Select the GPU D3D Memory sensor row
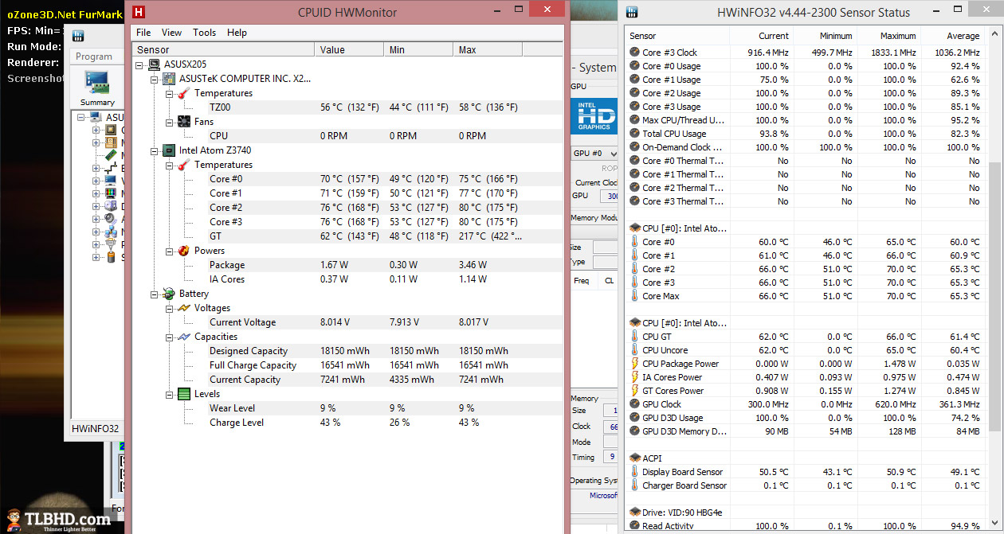This screenshot has width=1004, height=534. [x=806, y=431]
